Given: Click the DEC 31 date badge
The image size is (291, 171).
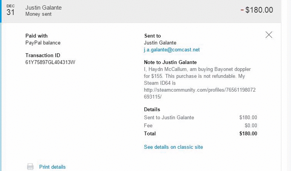Looking at the screenshot, I should coord(11,10).
